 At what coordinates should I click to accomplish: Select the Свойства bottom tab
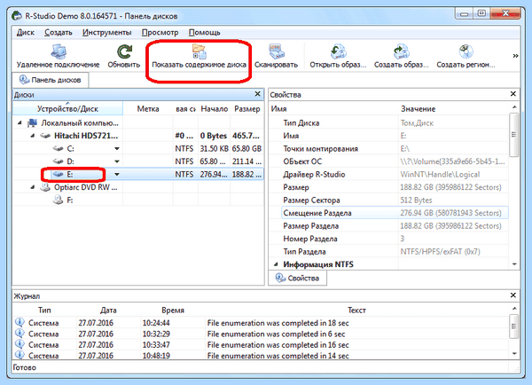(298, 278)
